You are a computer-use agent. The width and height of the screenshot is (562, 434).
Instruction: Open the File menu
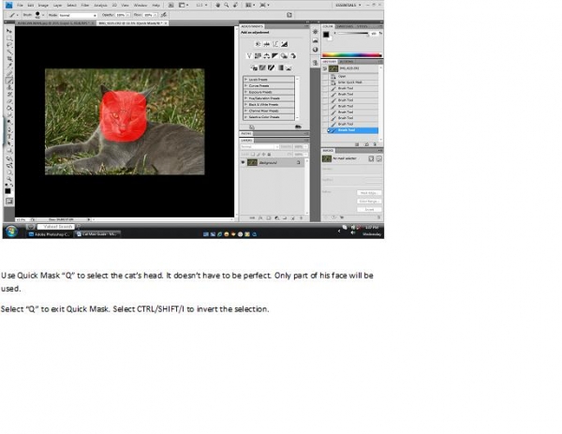pos(20,6)
